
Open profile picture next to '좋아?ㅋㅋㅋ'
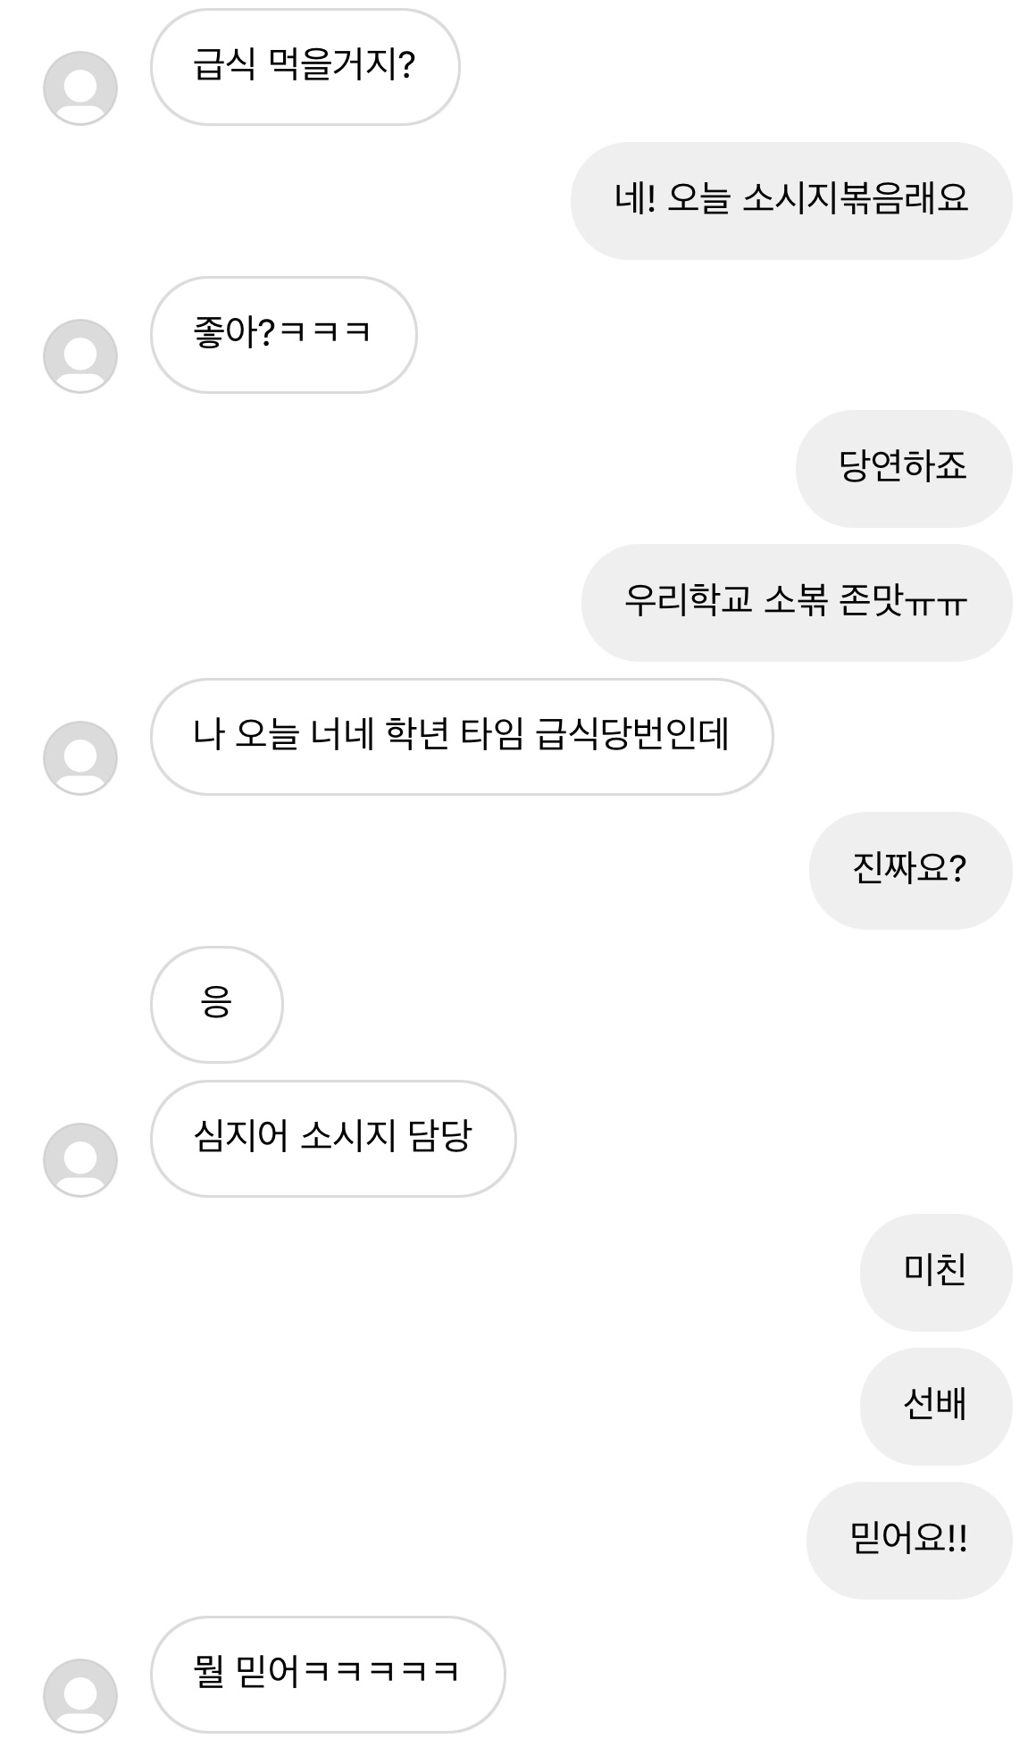pyautogui.click(x=80, y=356)
